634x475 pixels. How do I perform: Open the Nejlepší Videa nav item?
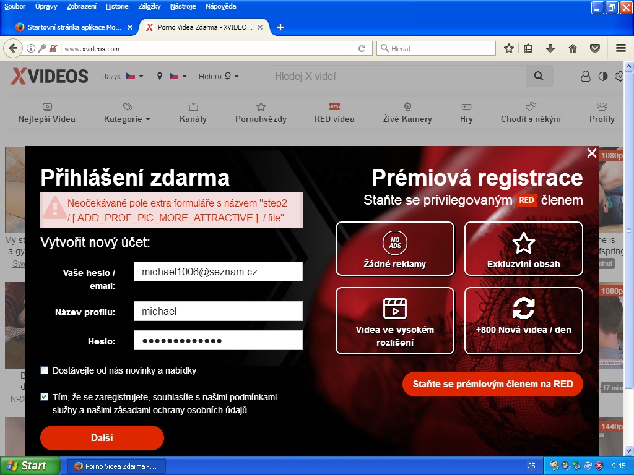tap(47, 113)
